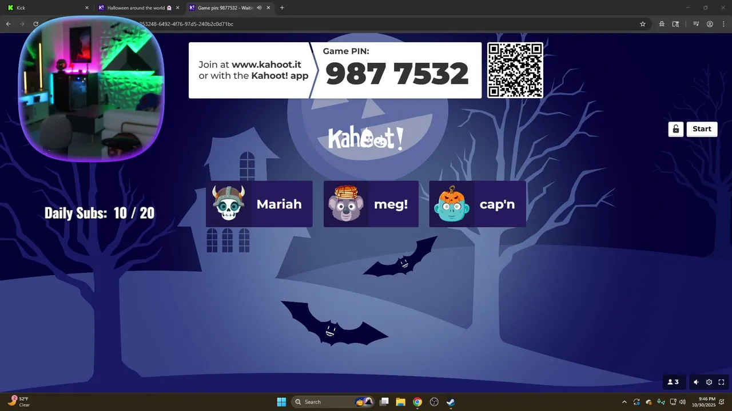Open Task View on the taskbar
732x411 pixels.
pyautogui.click(x=384, y=402)
